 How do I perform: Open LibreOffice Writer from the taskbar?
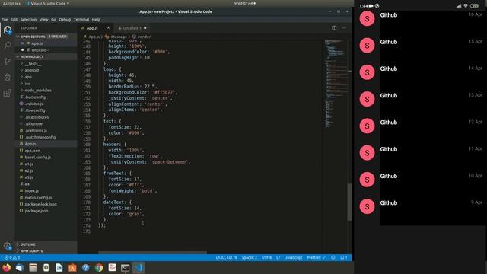coord(59,267)
